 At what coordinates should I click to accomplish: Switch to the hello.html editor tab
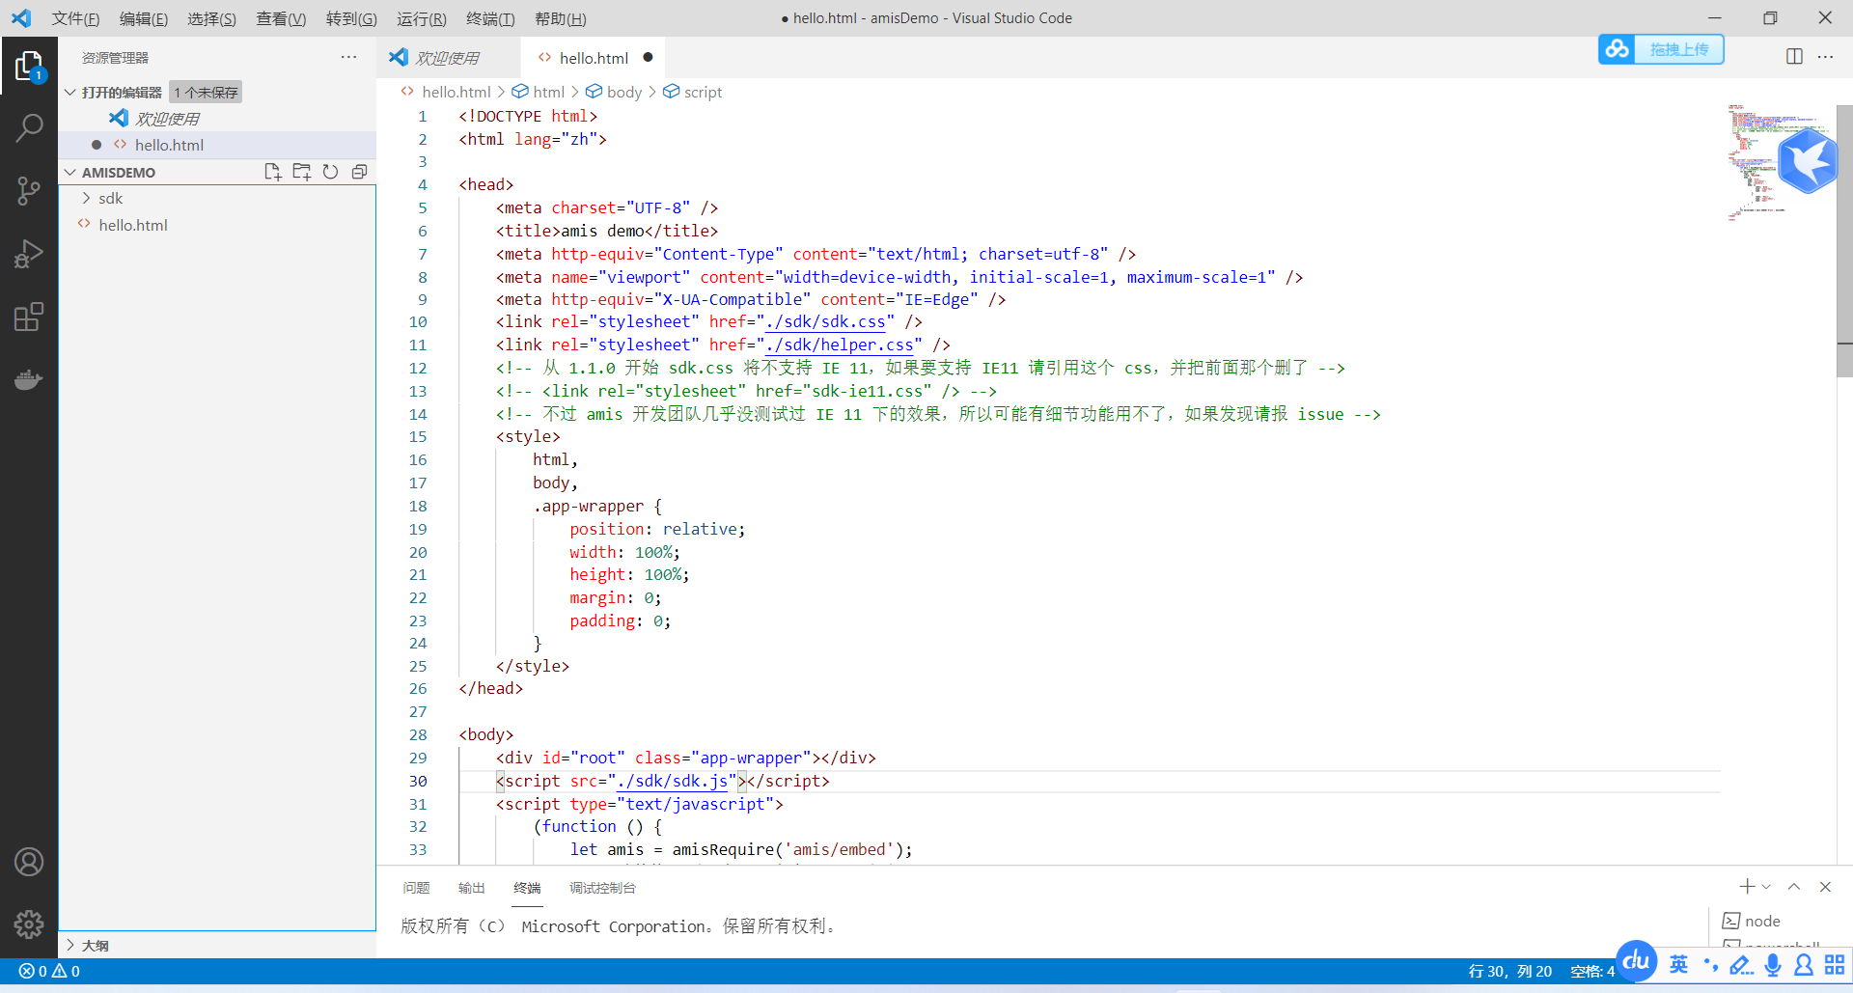point(593,57)
